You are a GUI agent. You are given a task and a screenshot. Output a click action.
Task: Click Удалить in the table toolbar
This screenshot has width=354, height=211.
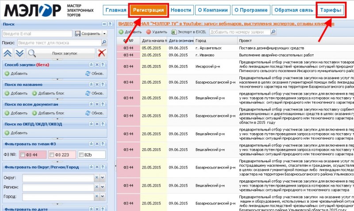157,32
